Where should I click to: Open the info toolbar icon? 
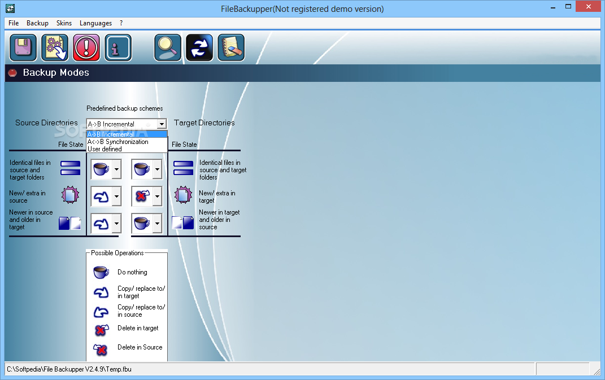pyautogui.click(x=118, y=48)
